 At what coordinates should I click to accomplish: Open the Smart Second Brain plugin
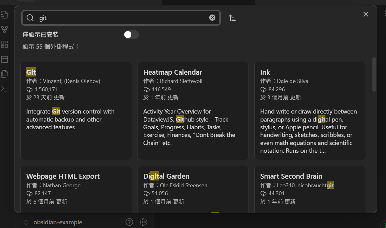click(x=310, y=189)
